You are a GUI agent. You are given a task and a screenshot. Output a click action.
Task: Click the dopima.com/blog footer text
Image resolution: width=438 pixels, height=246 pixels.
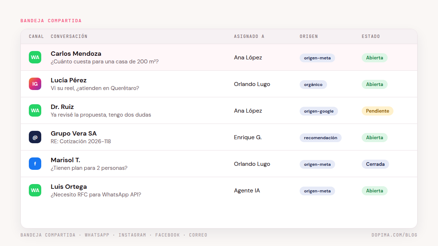click(394, 235)
